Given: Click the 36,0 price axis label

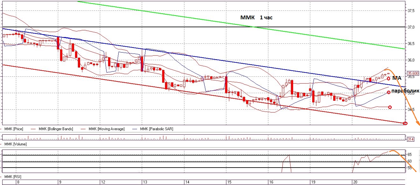Looking at the screenshot, I should [411, 60].
